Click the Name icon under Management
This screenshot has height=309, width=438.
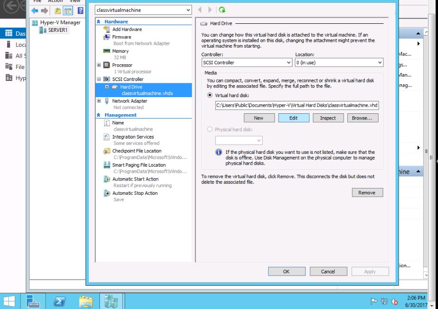pyautogui.click(x=107, y=123)
